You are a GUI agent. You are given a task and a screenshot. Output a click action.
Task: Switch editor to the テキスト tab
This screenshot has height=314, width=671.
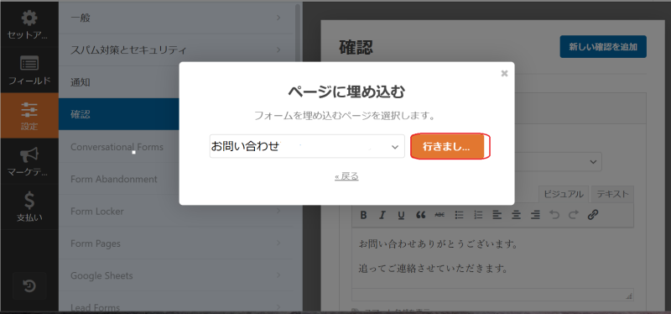click(x=612, y=194)
